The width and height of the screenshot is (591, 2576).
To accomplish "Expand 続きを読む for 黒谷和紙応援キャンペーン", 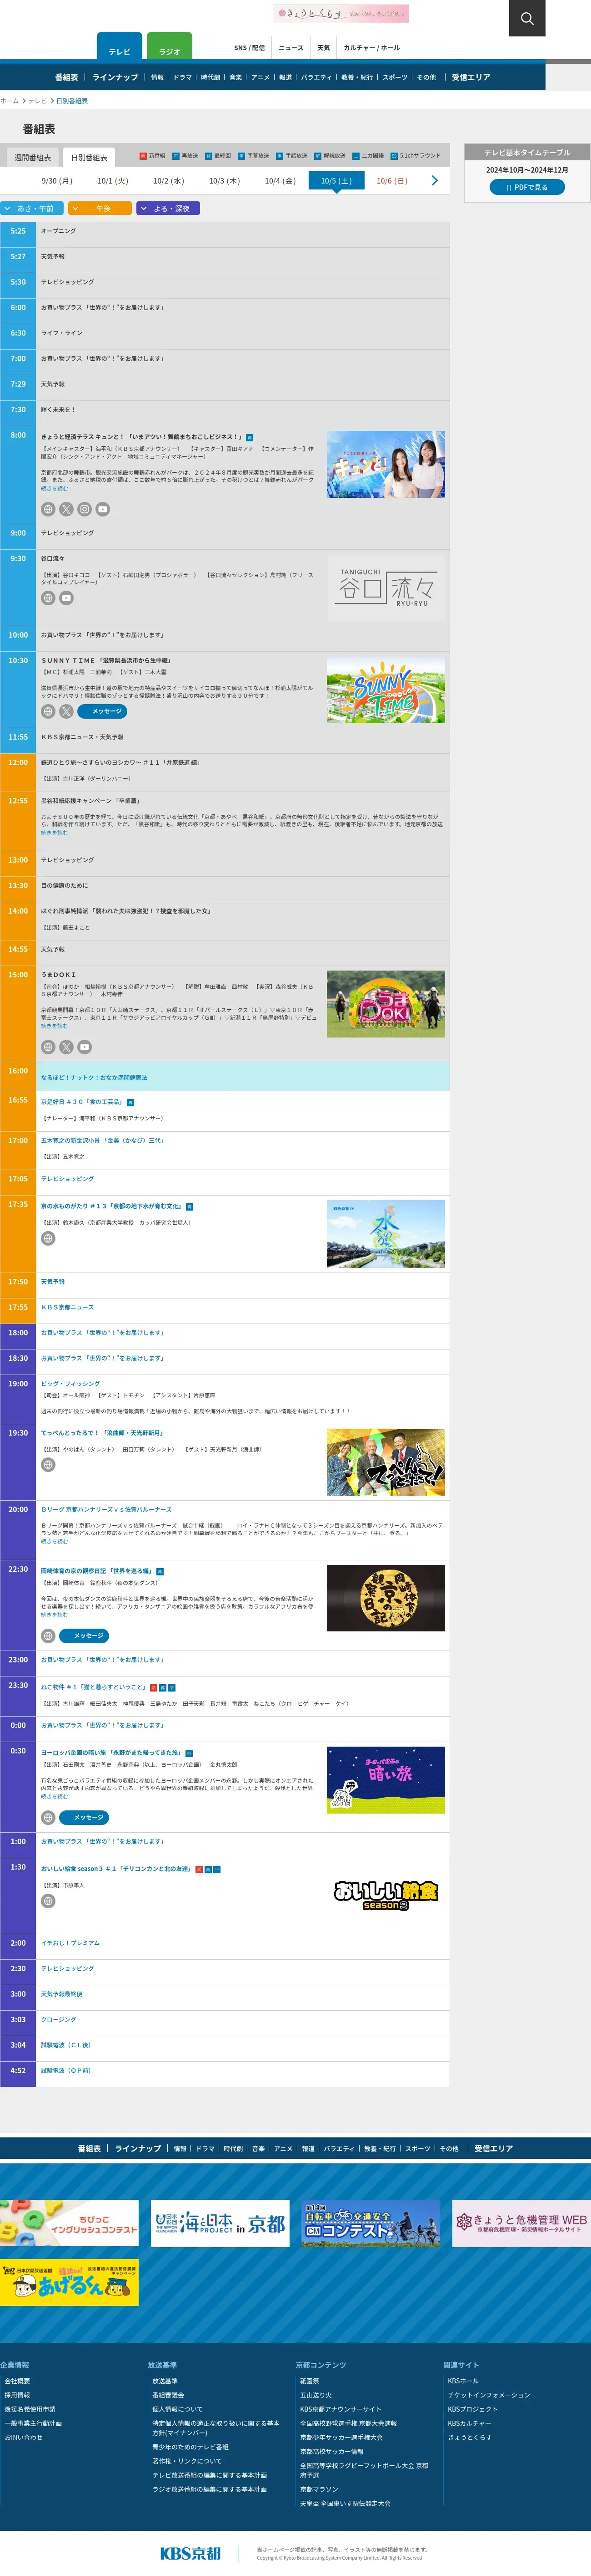I will coord(55,833).
